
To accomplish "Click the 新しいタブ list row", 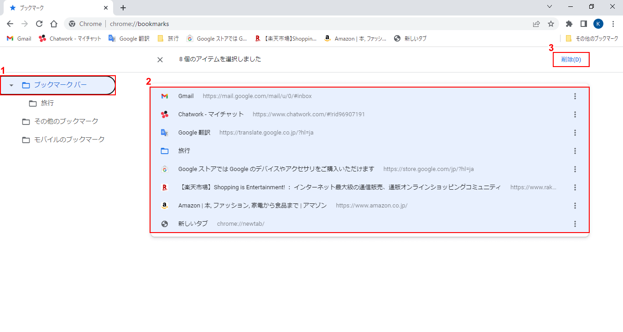I will pyautogui.click(x=369, y=224).
